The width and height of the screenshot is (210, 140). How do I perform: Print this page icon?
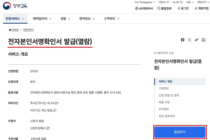tap(203, 40)
